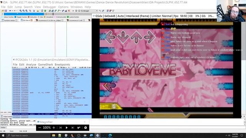Click the green circle icon in IDA toolbar

point(45,11)
